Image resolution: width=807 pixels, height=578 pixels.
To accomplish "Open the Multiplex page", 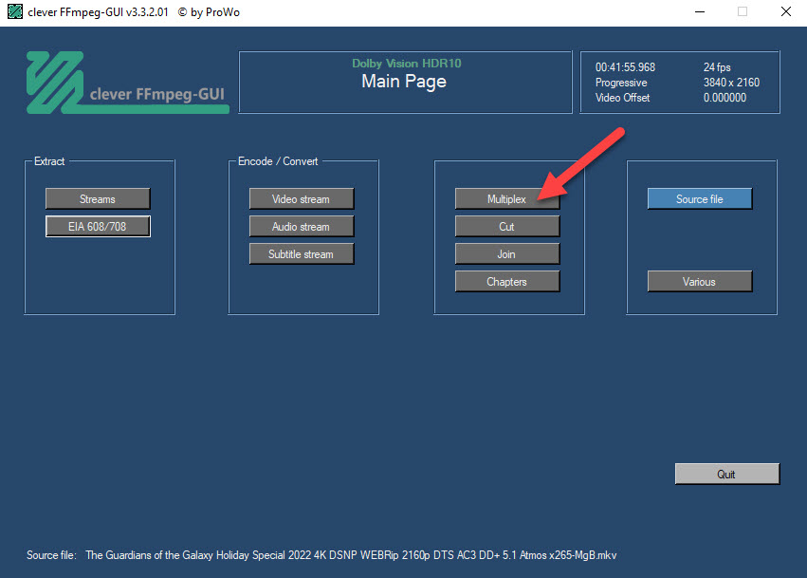I will click(507, 199).
